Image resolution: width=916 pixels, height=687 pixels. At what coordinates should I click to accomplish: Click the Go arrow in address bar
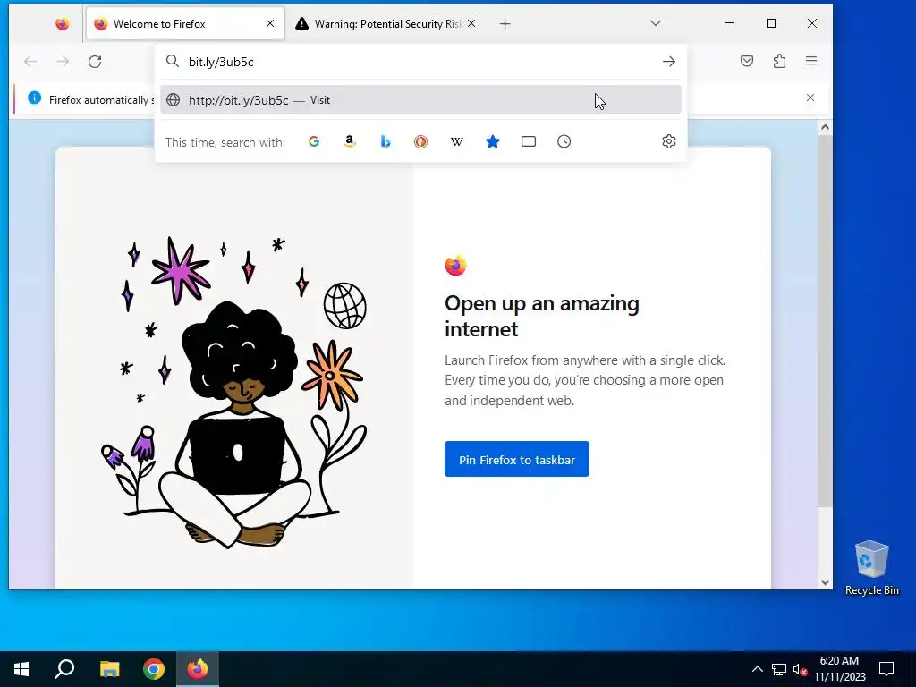(669, 62)
